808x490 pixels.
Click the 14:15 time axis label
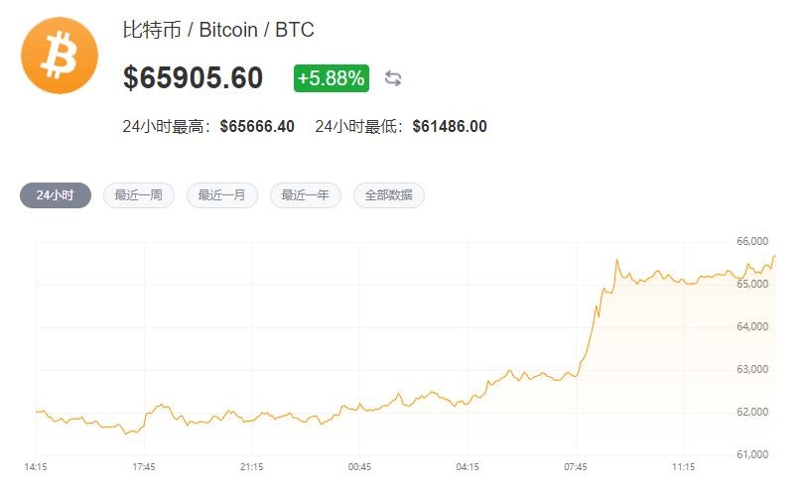pos(37,465)
